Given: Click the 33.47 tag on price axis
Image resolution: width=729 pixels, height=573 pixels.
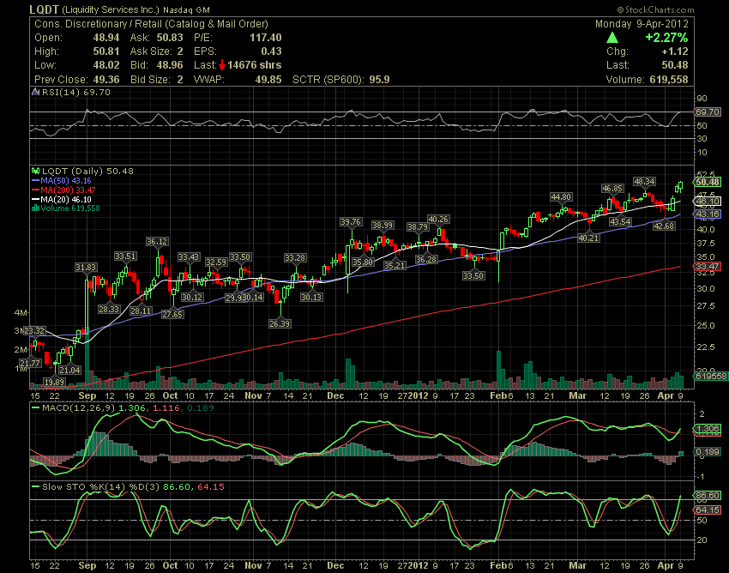Looking at the screenshot, I should click(x=708, y=267).
